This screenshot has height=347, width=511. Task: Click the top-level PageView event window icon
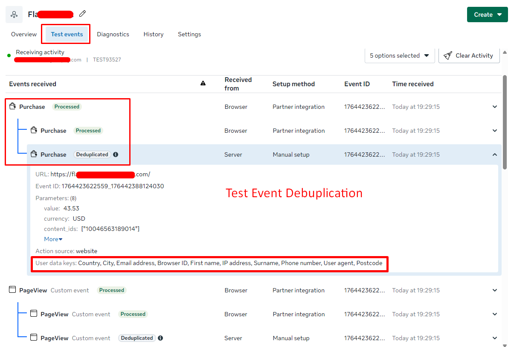(x=12, y=290)
